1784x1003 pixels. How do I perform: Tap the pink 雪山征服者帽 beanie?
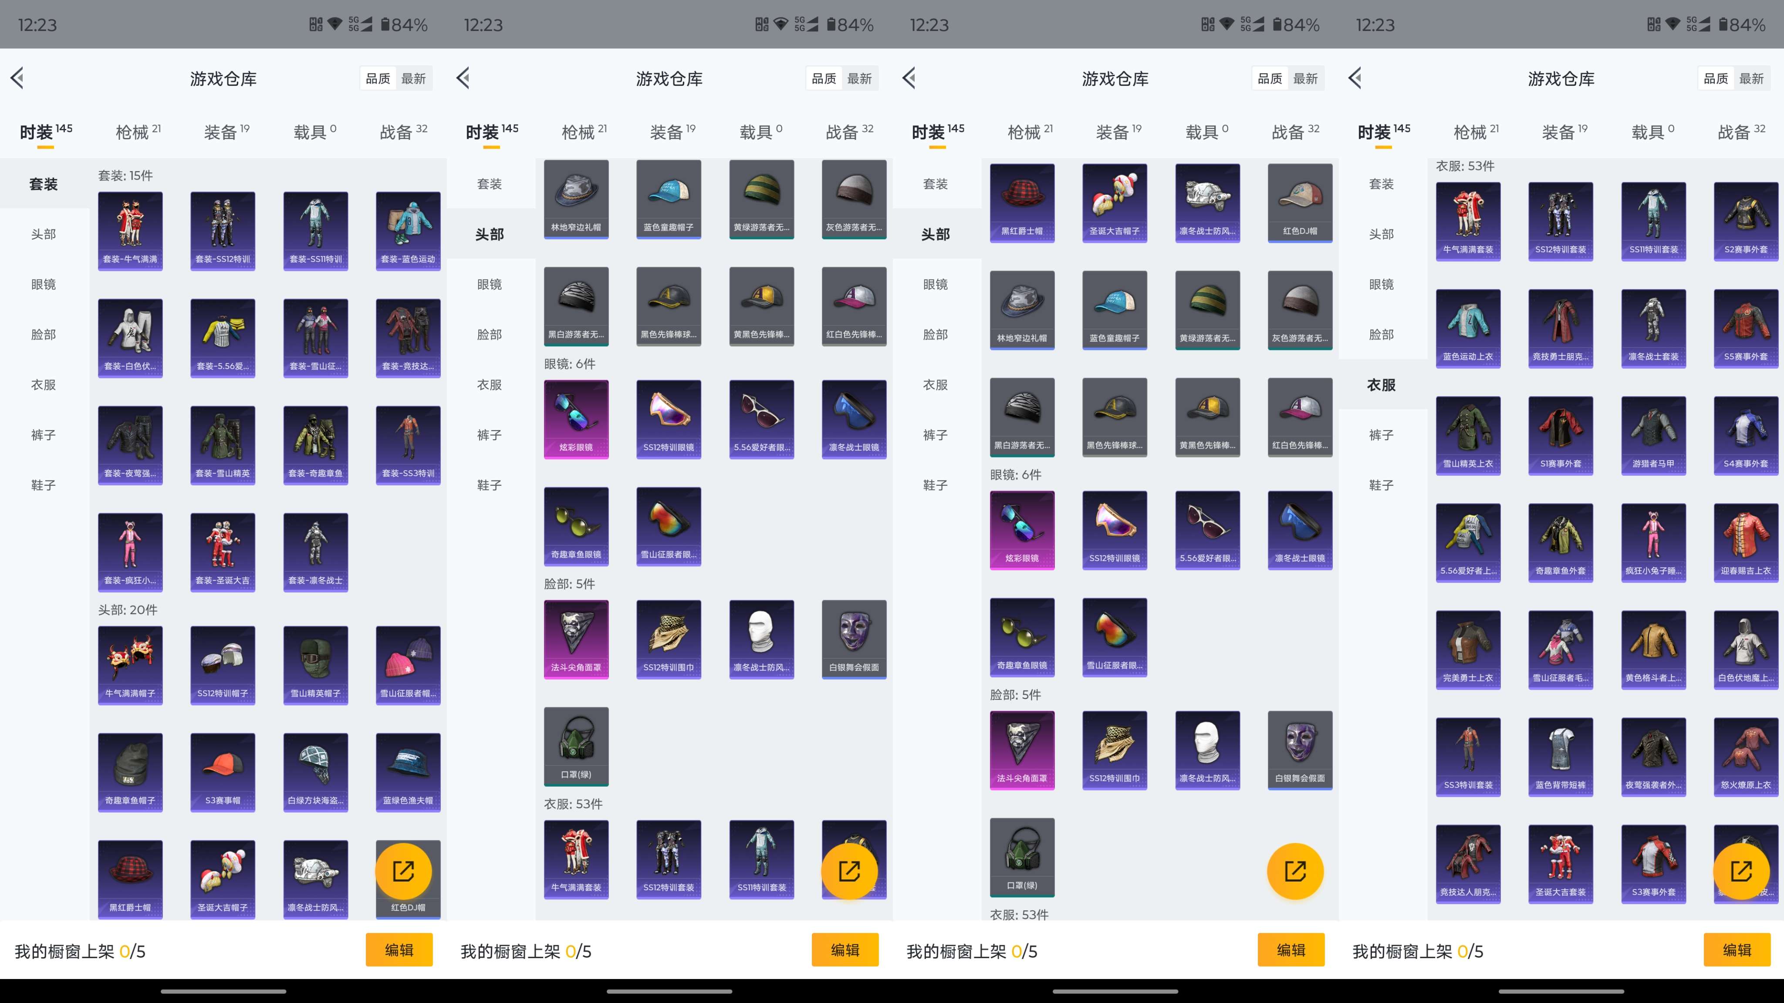(x=409, y=665)
